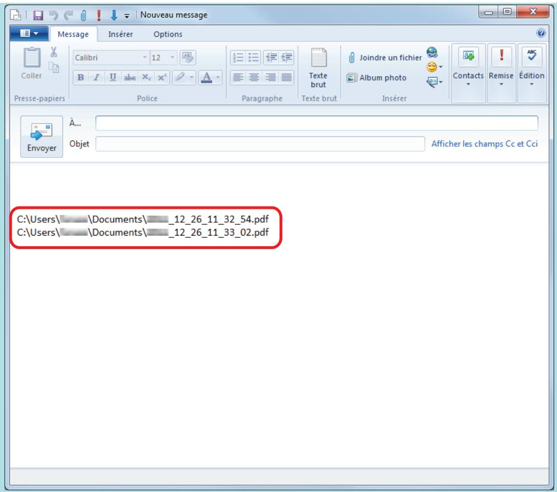Switch to the Message ribbon tab
The height and width of the screenshot is (492, 557).
pos(73,34)
